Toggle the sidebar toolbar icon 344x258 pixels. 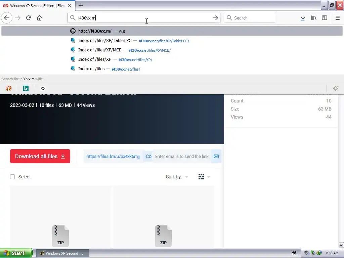(x=325, y=18)
